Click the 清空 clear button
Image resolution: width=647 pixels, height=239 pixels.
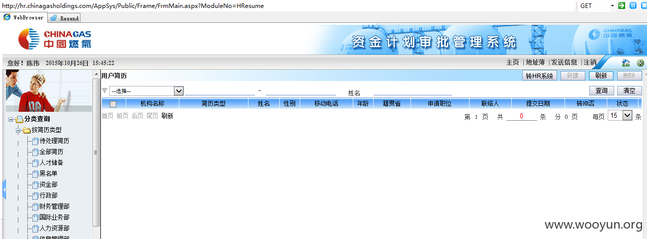point(629,91)
